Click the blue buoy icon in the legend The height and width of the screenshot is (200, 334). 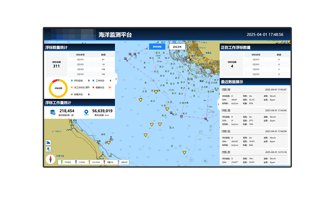click(x=76, y=162)
